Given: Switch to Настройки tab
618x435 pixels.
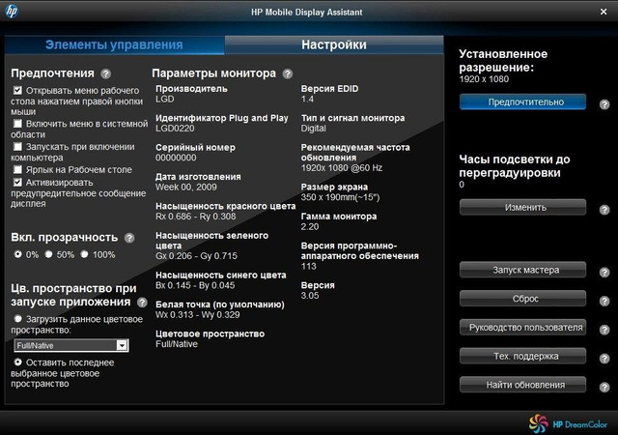Looking at the screenshot, I should (334, 44).
